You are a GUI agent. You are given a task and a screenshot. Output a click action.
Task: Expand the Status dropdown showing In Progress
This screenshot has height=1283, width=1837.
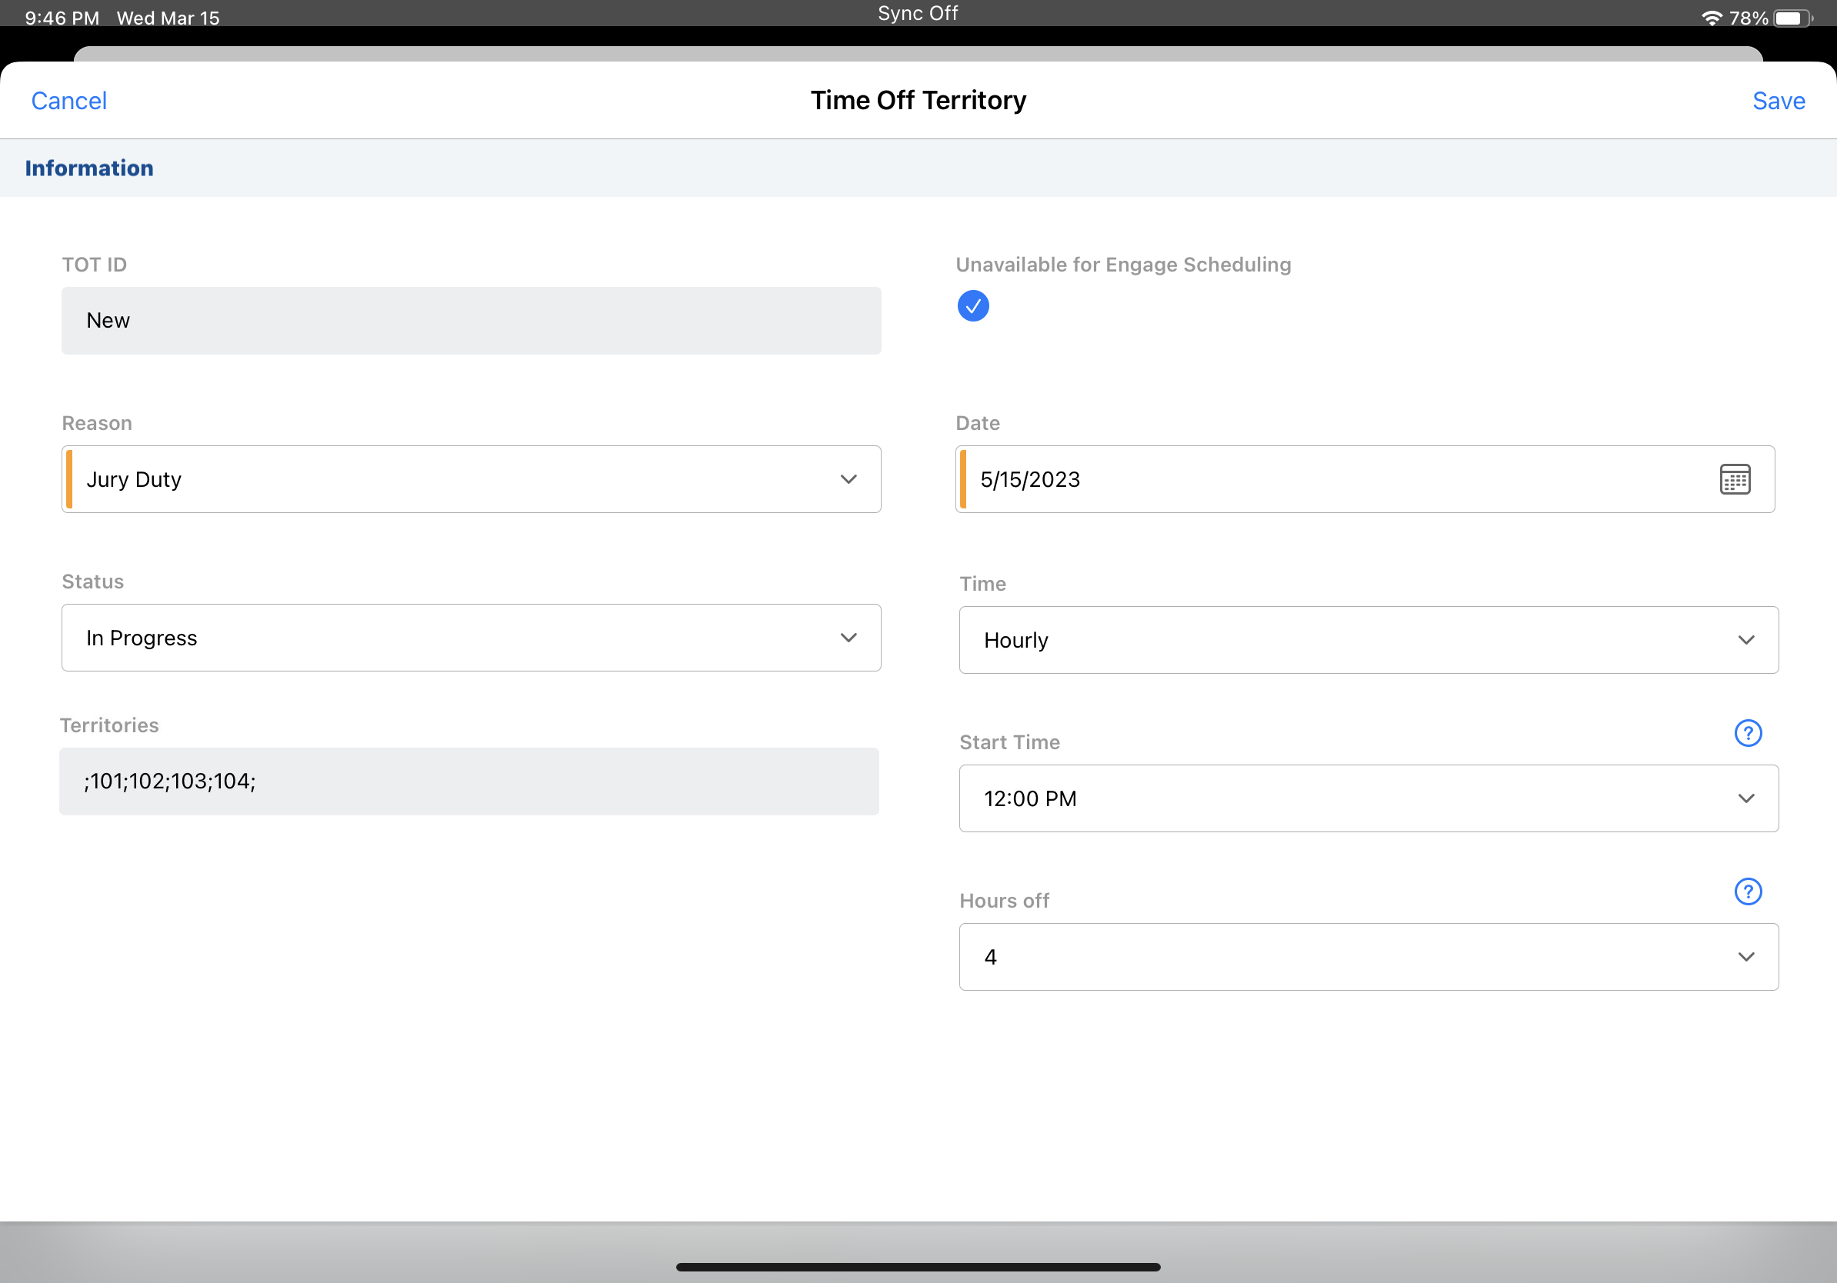[x=471, y=638]
